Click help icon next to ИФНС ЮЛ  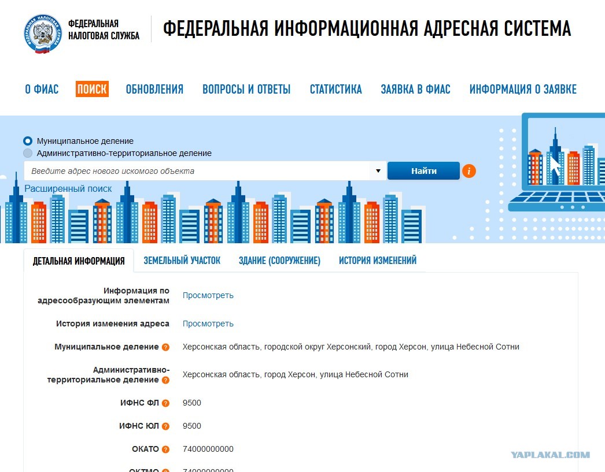click(165, 426)
